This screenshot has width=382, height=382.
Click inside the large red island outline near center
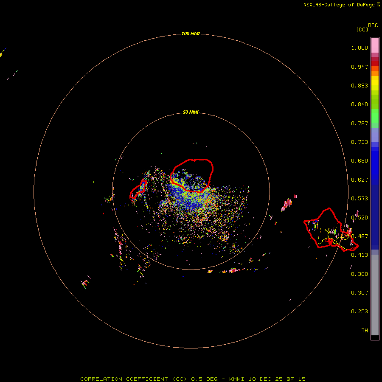pos(192,175)
